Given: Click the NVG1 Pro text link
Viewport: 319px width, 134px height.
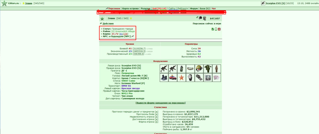Looking at the screenshot, I should [x=127, y=93].
